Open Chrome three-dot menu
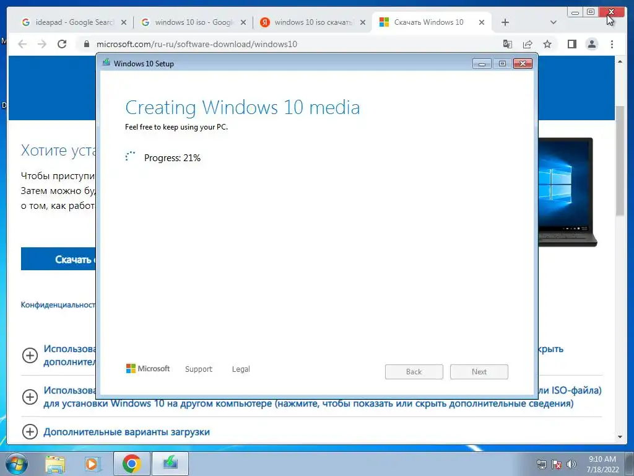The image size is (634, 476). click(612, 44)
